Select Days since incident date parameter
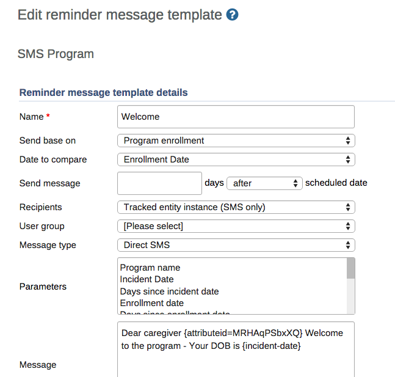This screenshot has height=377, width=395. pyautogui.click(x=169, y=291)
